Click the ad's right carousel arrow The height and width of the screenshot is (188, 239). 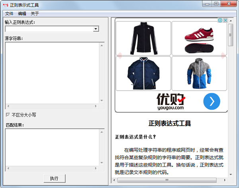coord(223,55)
